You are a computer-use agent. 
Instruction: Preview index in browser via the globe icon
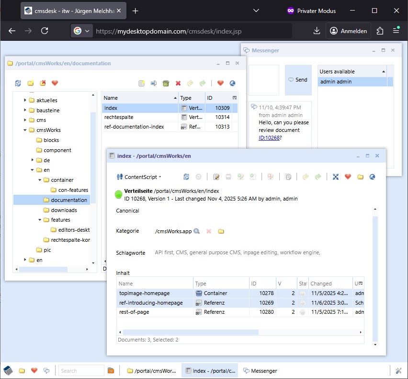point(372,177)
